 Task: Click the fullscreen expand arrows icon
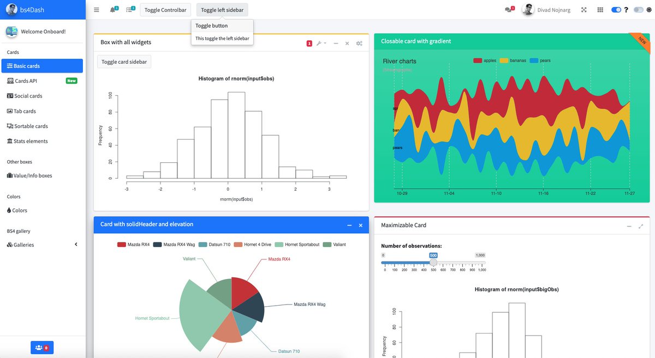[x=584, y=10]
